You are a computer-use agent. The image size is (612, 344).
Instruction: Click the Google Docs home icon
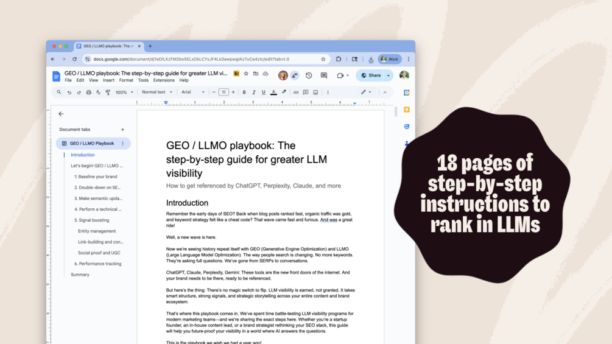pos(56,76)
